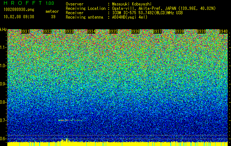
Task: Click the kHz axis unit label
Action: point(3,30)
